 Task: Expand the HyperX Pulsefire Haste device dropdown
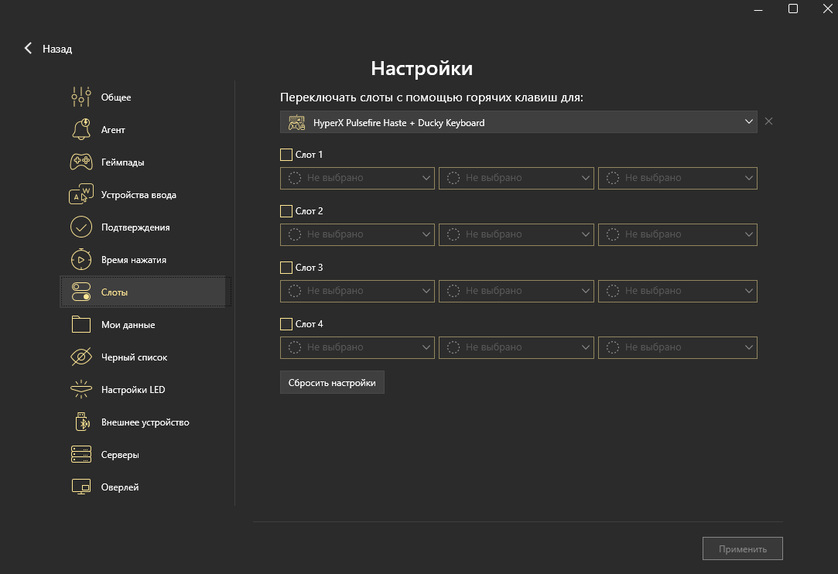tap(518, 122)
